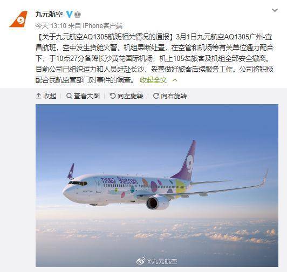The width and height of the screenshot is (287, 272).
Task: Open the 今天 13:10 timestamp link
Action: coord(51,26)
